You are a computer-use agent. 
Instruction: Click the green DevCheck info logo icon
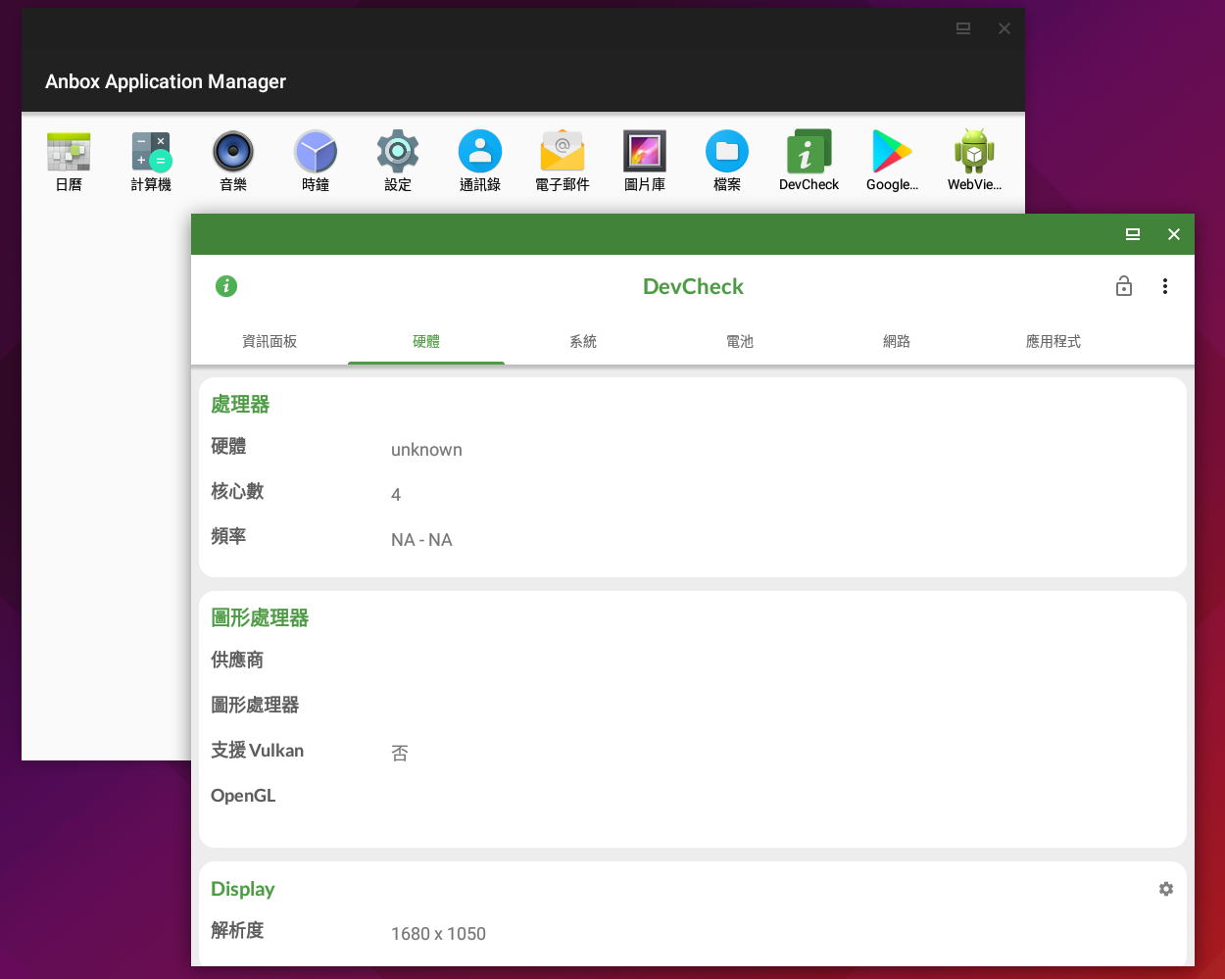[x=226, y=286]
